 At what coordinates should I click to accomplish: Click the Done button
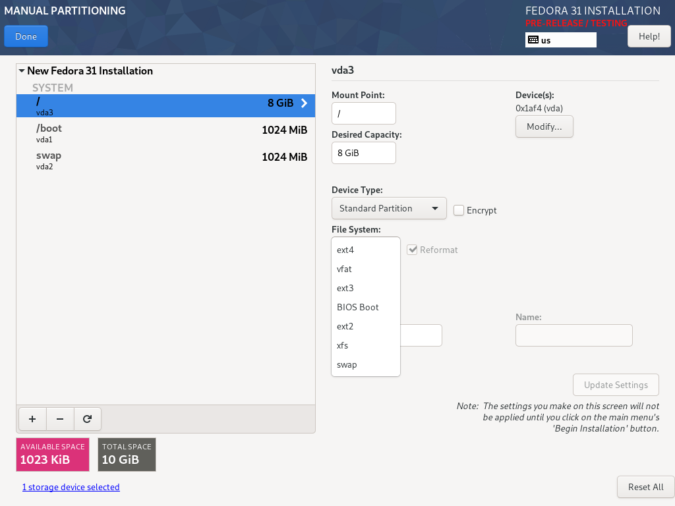(26, 37)
